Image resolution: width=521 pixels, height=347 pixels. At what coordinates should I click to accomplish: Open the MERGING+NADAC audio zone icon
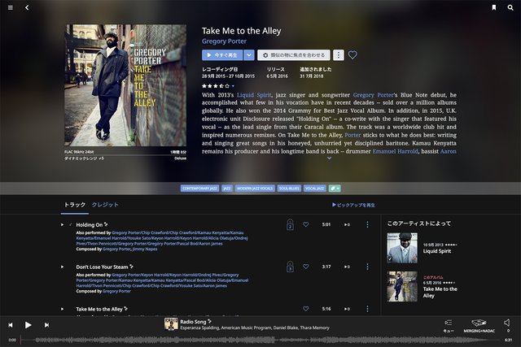point(479,323)
